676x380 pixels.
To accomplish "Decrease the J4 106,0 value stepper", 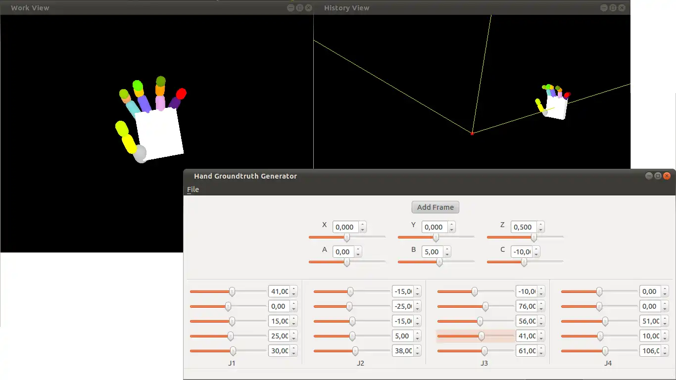I will [665, 354].
